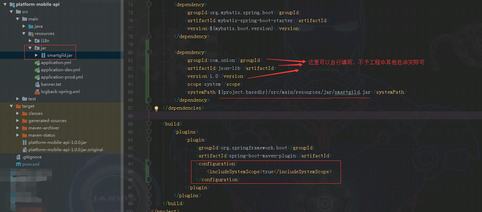The image size is (482, 212).
Task: Click the blue java source folder icon
Action: (x=31, y=26)
